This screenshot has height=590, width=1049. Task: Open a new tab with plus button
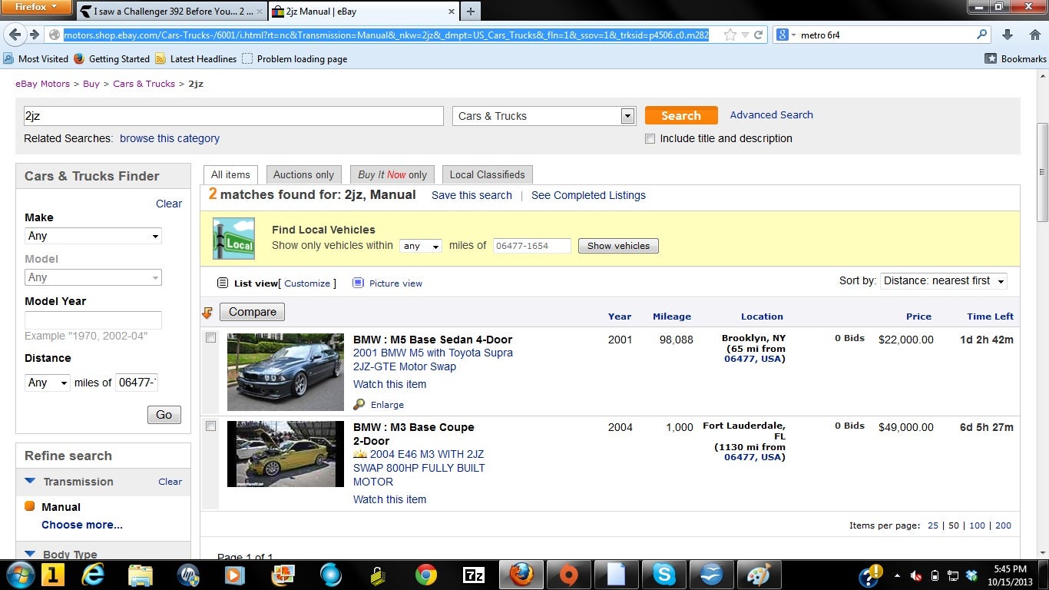pyautogui.click(x=471, y=11)
